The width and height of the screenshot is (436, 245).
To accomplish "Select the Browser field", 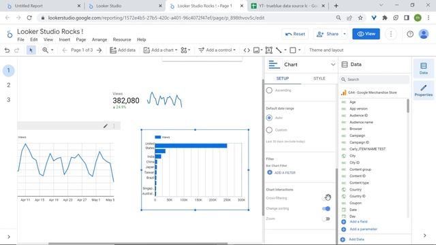I will [x=356, y=129].
